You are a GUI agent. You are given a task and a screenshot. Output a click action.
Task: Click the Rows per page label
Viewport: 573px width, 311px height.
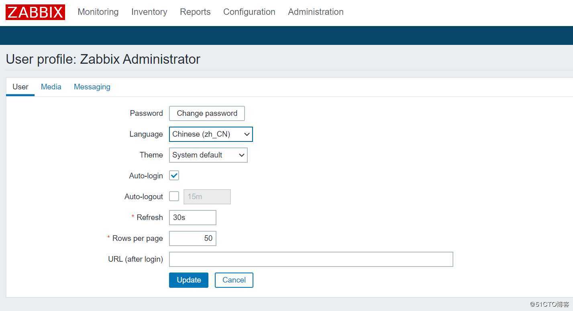point(138,238)
